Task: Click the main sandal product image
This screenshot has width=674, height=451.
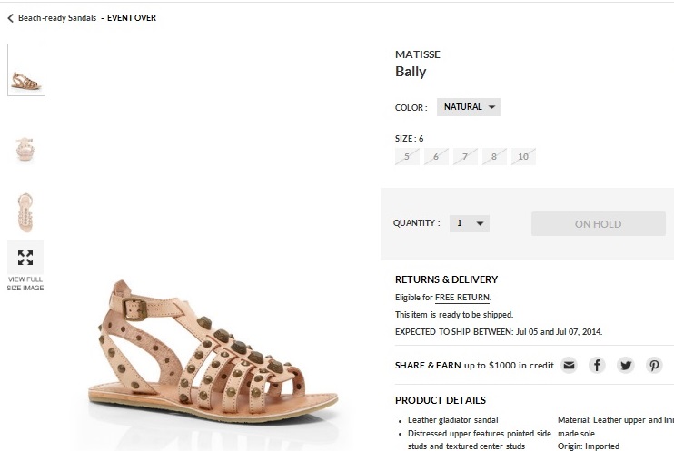Action: coord(213,354)
